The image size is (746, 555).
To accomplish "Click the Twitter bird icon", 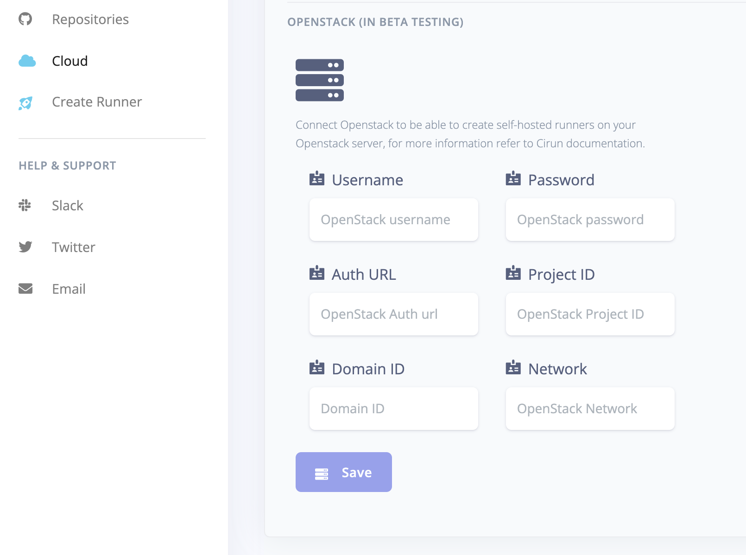I will click(x=25, y=247).
